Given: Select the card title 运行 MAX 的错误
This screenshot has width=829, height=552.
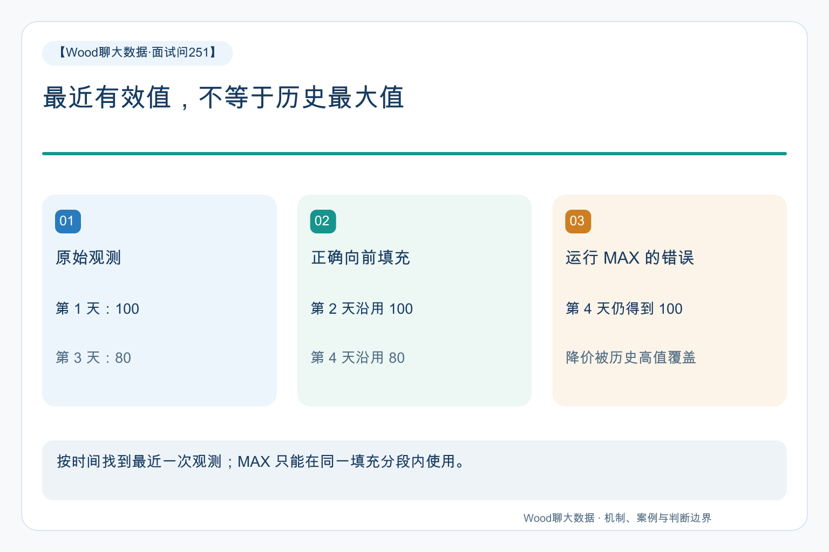Looking at the screenshot, I should (x=630, y=258).
